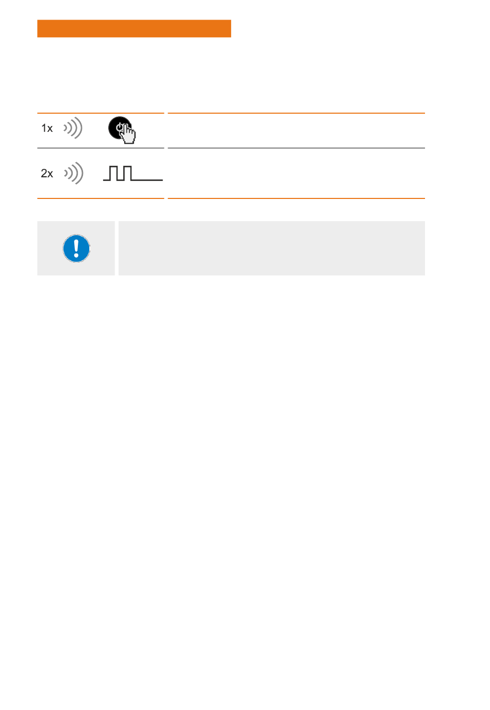490x710 pixels.
Task: Click the outermost arc of the 2x sound waves
Action: 80,173
